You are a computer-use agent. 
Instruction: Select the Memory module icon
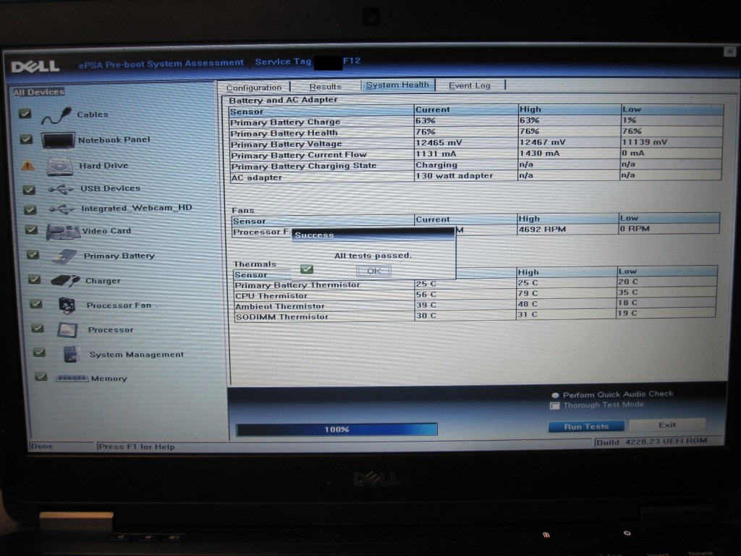pos(72,378)
